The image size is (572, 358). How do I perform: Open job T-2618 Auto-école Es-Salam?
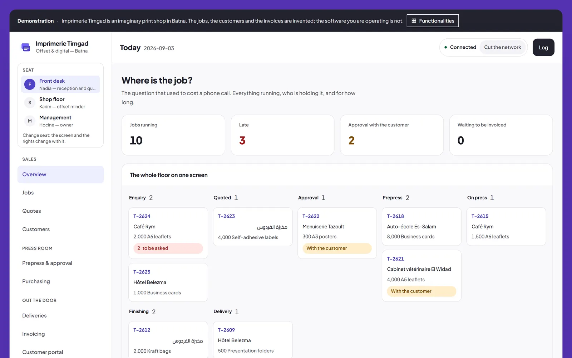pos(421,227)
